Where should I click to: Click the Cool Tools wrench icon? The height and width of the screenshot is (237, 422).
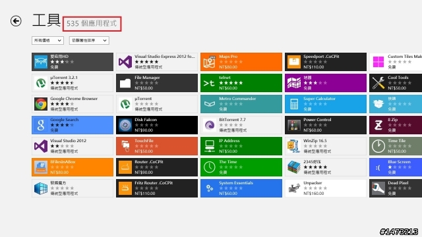pyautogui.click(x=378, y=83)
